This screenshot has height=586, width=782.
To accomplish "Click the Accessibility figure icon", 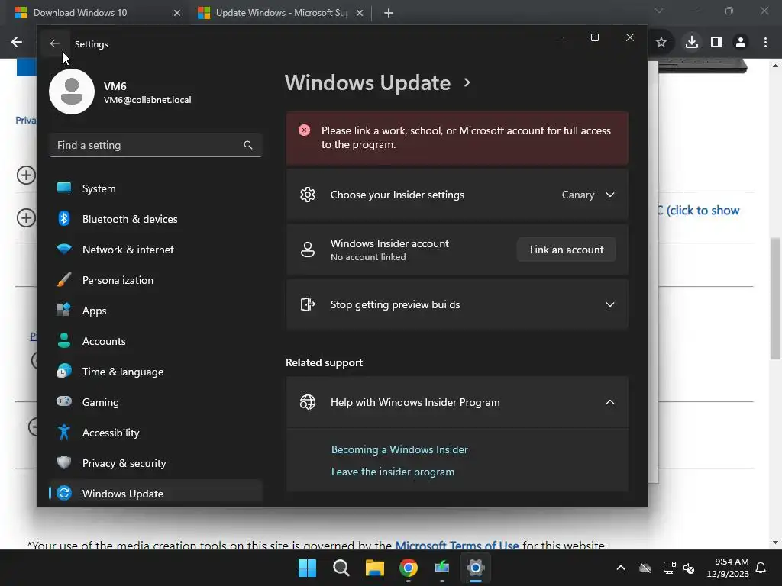I will pos(64,432).
